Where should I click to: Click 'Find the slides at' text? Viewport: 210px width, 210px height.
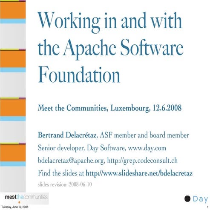[61, 173]
